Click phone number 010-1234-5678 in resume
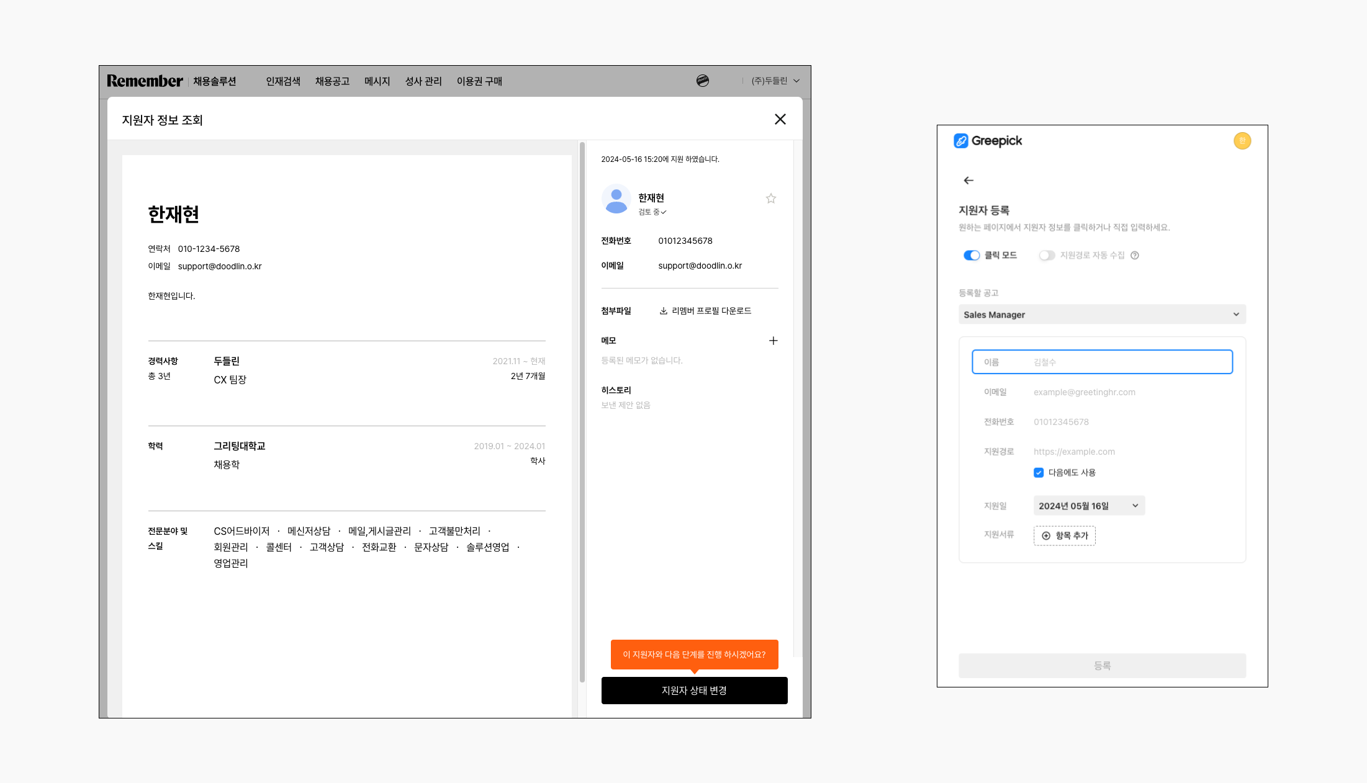The height and width of the screenshot is (783, 1367). tap(209, 249)
